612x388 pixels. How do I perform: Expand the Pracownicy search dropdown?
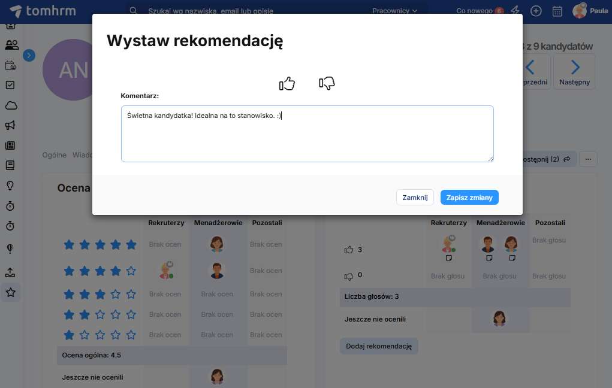[x=394, y=11]
